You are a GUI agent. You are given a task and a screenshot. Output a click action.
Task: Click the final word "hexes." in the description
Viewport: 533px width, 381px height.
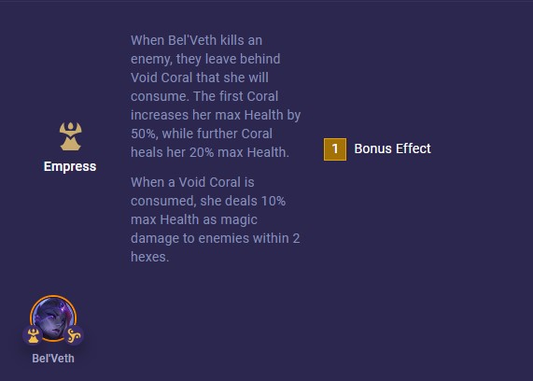149,257
